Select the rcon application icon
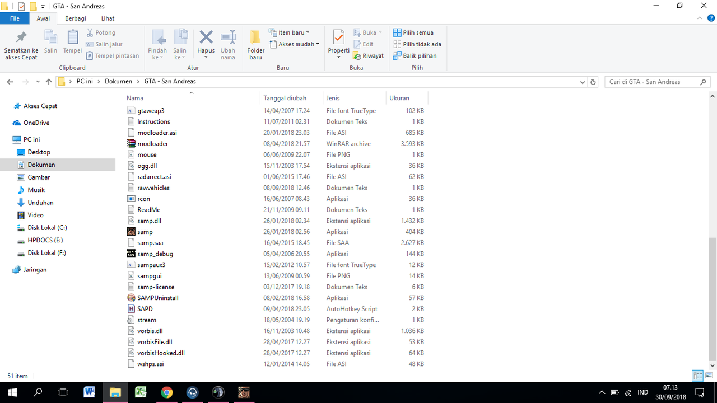This screenshot has width=717, height=403. pyautogui.click(x=132, y=199)
